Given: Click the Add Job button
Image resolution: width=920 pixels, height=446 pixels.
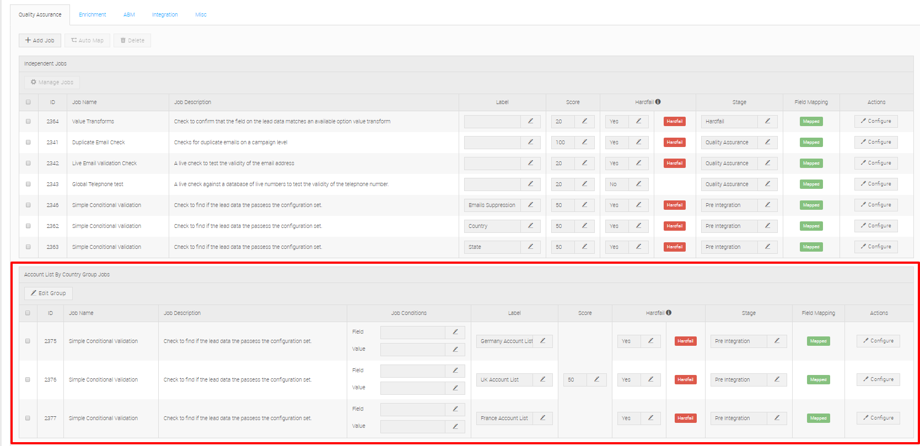Looking at the screenshot, I should click(40, 40).
